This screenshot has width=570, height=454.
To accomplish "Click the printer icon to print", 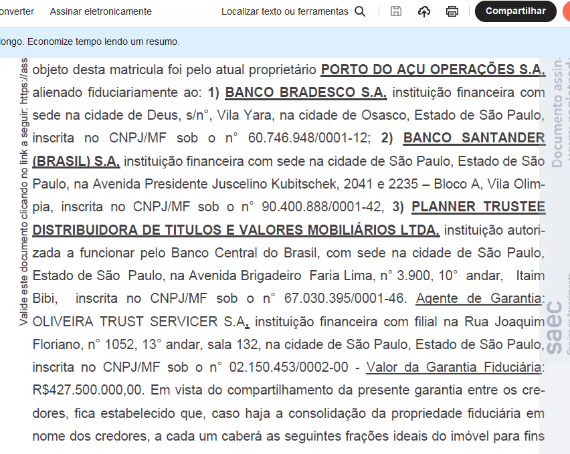I will (x=452, y=11).
